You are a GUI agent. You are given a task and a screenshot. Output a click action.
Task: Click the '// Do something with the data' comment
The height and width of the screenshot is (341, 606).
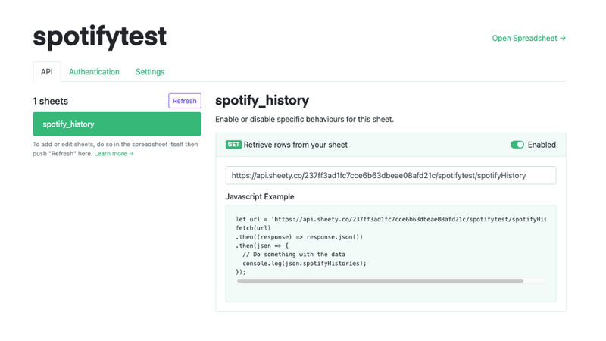pos(294,255)
